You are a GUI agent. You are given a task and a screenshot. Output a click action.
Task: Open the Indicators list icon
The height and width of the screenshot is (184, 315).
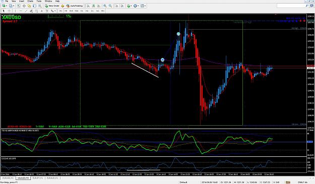129,6
